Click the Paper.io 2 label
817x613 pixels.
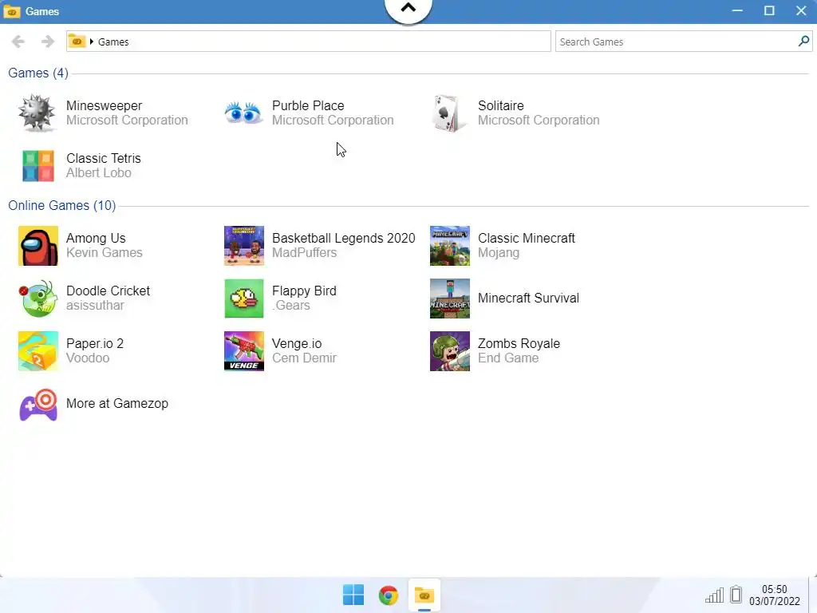[95, 343]
